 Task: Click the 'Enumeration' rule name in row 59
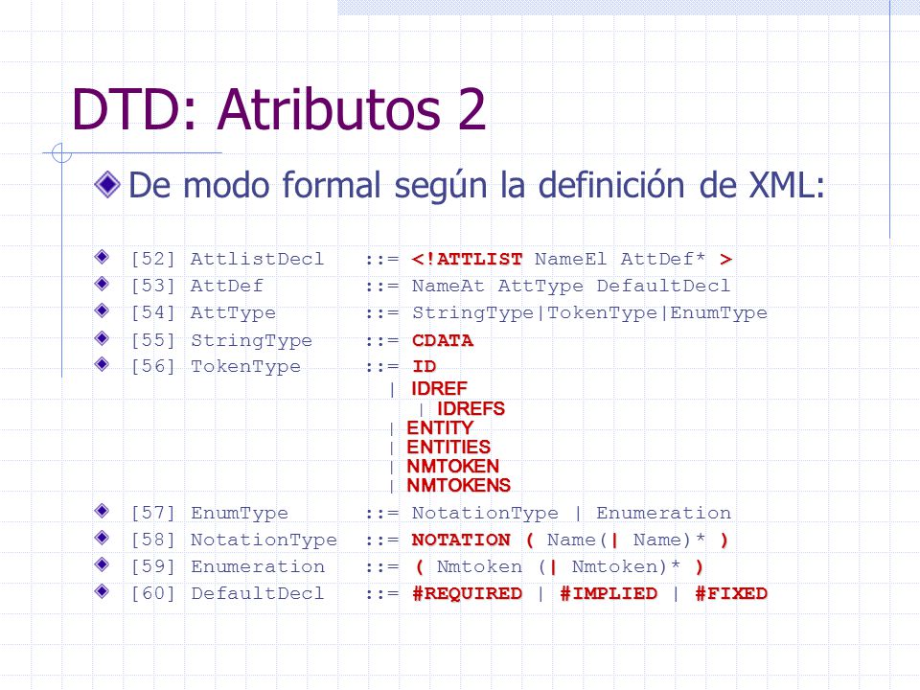point(257,566)
